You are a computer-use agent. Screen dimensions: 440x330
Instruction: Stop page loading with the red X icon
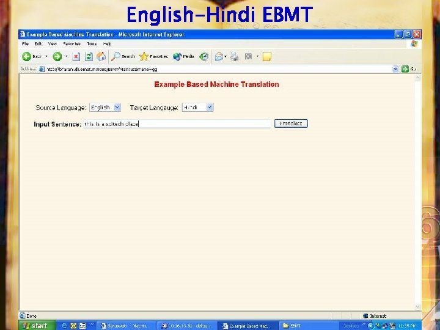click(x=76, y=56)
